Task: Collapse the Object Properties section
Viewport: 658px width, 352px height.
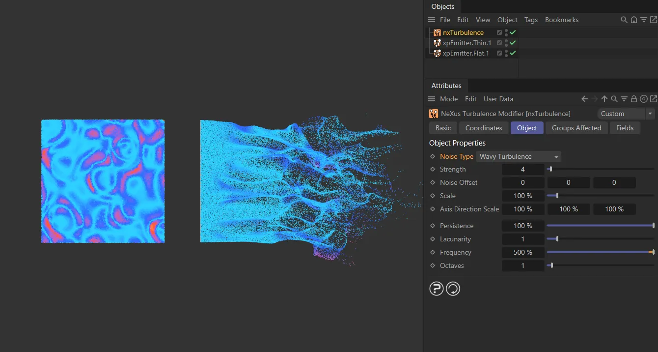Action: click(457, 143)
